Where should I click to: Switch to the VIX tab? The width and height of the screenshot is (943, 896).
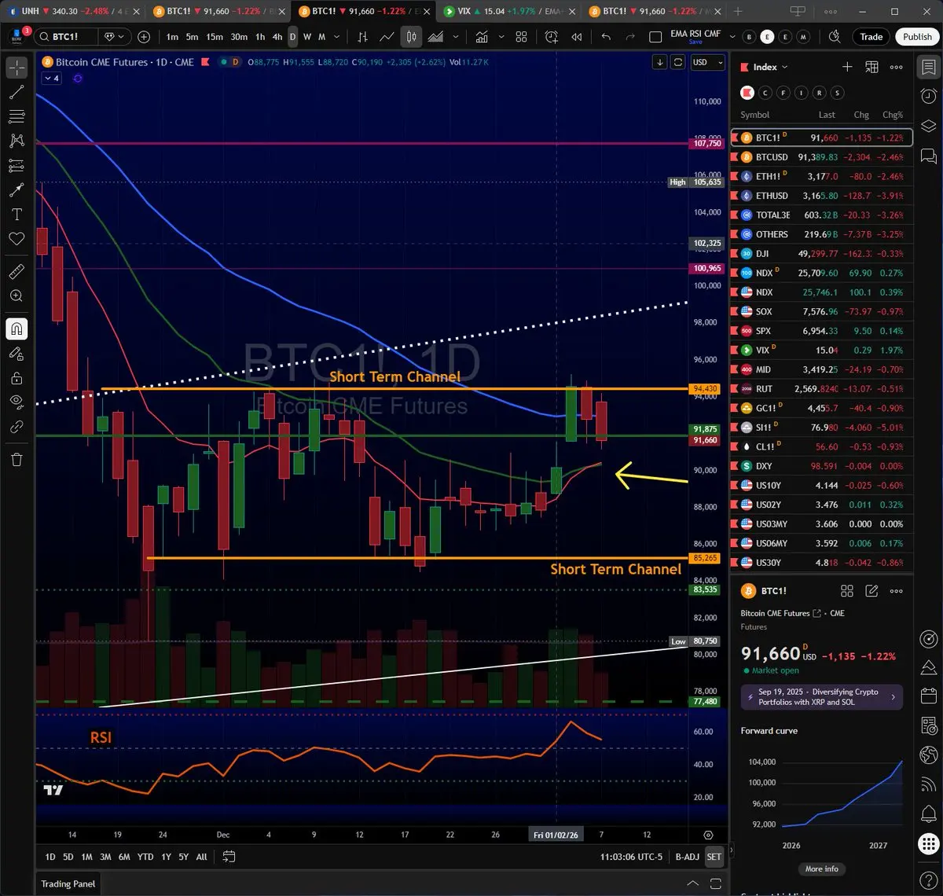(508, 11)
